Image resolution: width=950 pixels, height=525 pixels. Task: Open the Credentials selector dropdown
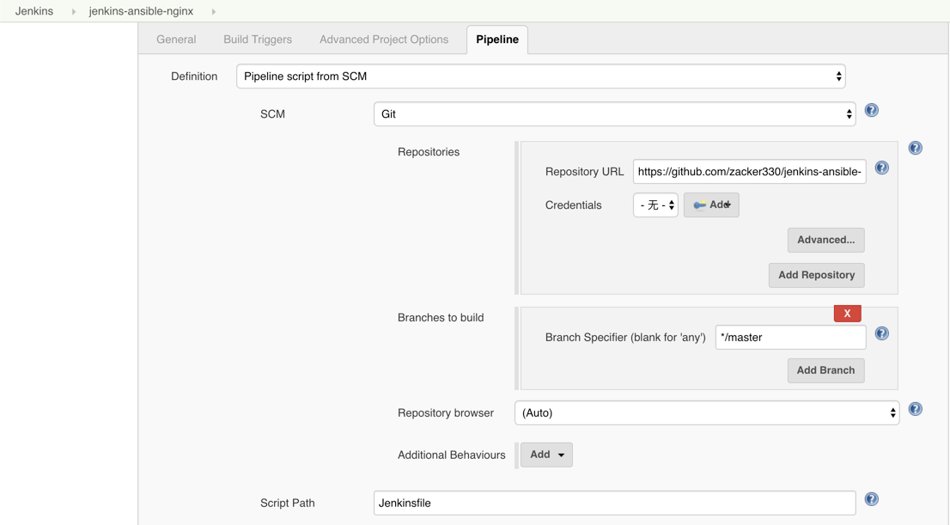pyautogui.click(x=655, y=205)
